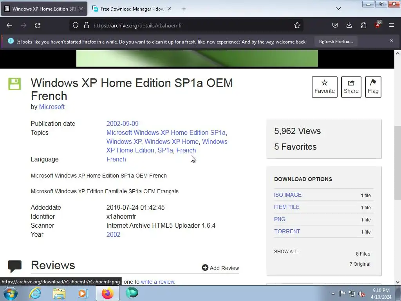Viewport: 401px width, 301px height.
Task: Click the Favorite star button
Action: (325, 87)
